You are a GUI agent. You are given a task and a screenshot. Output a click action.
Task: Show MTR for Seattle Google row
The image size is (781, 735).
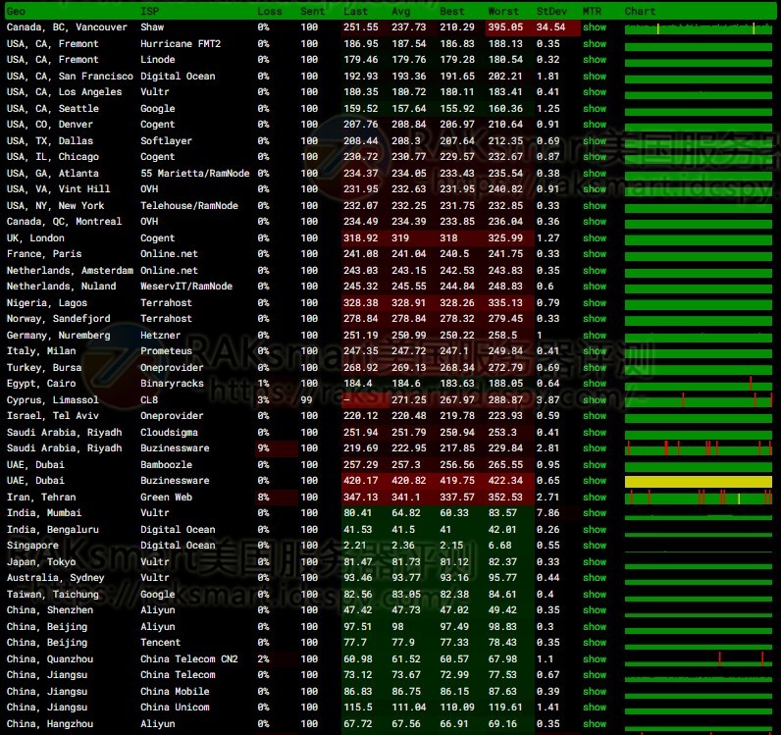(x=595, y=109)
